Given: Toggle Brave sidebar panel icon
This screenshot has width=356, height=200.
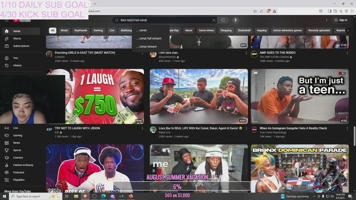Looking at the screenshot, I should point(330,11).
